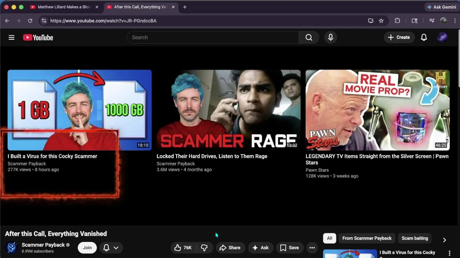Click the 46:25 duration badge
460x258 pixels.
pyautogui.click(x=441, y=145)
